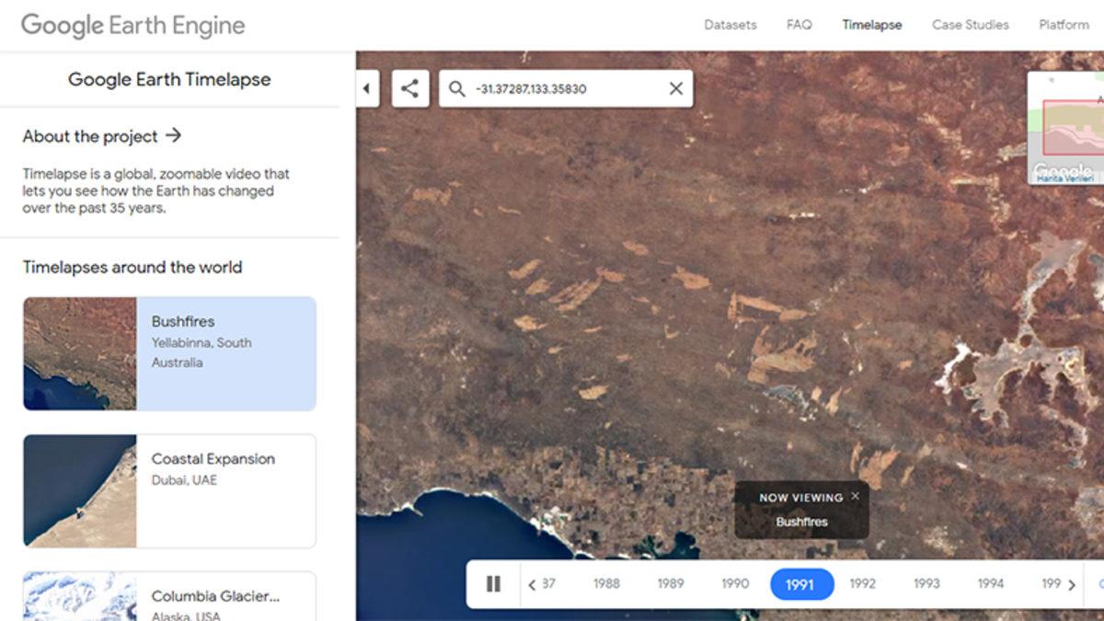Screen dimensions: 1104x621
Task: Click the Google Earth Engine logo
Action: click(x=132, y=25)
